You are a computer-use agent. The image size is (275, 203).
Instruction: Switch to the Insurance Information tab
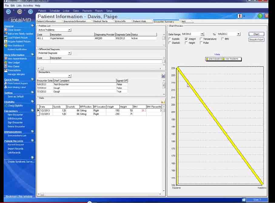click(x=75, y=21)
